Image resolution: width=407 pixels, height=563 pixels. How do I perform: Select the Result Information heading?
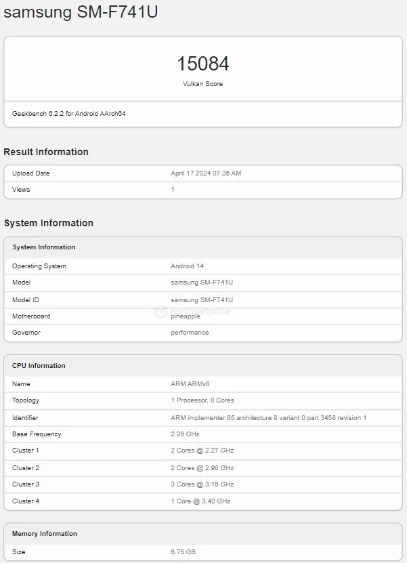[x=46, y=152]
